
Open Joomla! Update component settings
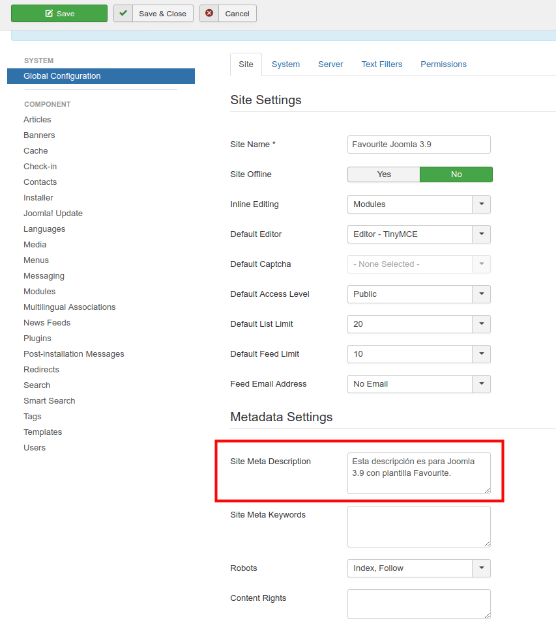click(x=53, y=214)
